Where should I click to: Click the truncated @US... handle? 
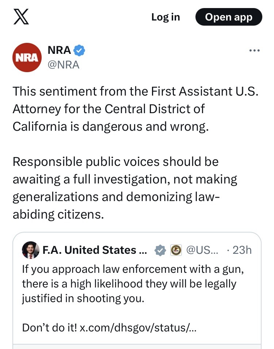tap(202, 250)
